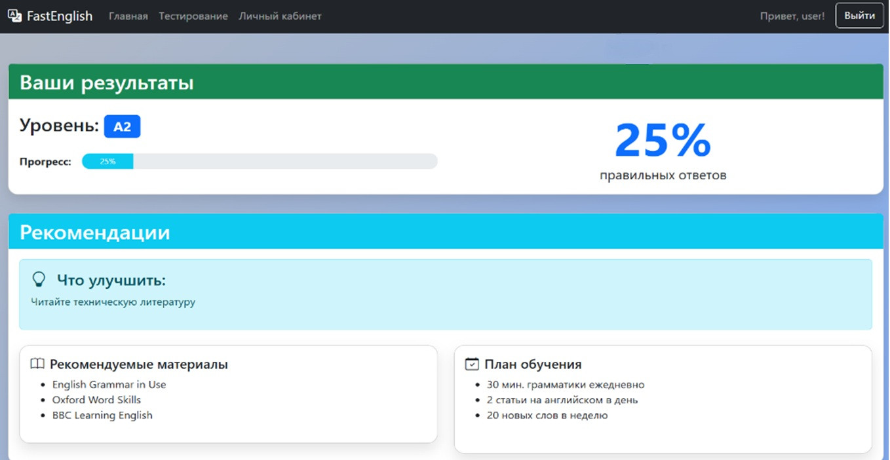This screenshot has width=890, height=460.
Task: Click the Ваши результаты green header
Action: point(106,83)
